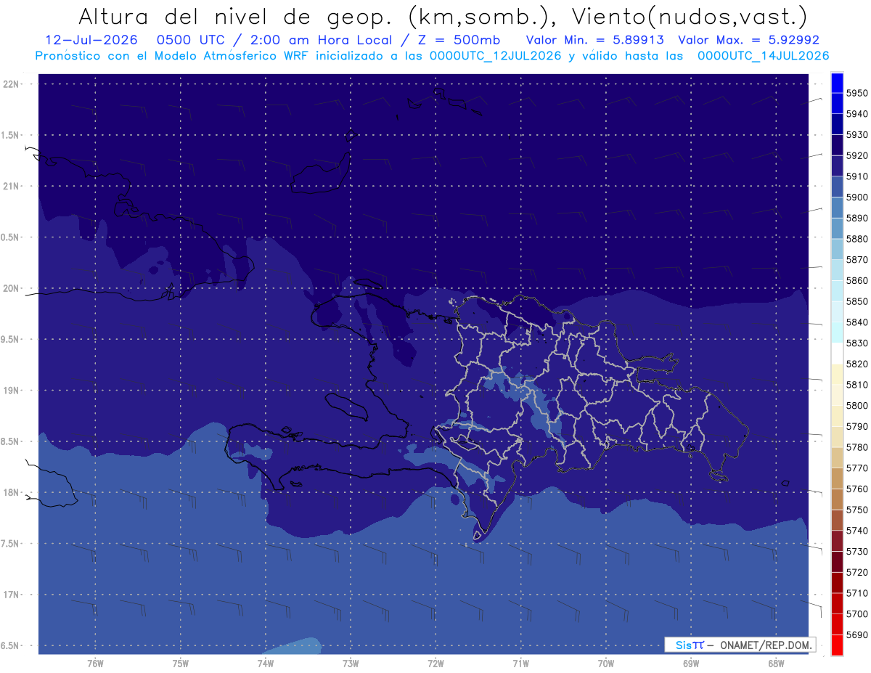Click the 5860 legend value
The width and height of the screenshot is (871, 673).
[856, 280]
